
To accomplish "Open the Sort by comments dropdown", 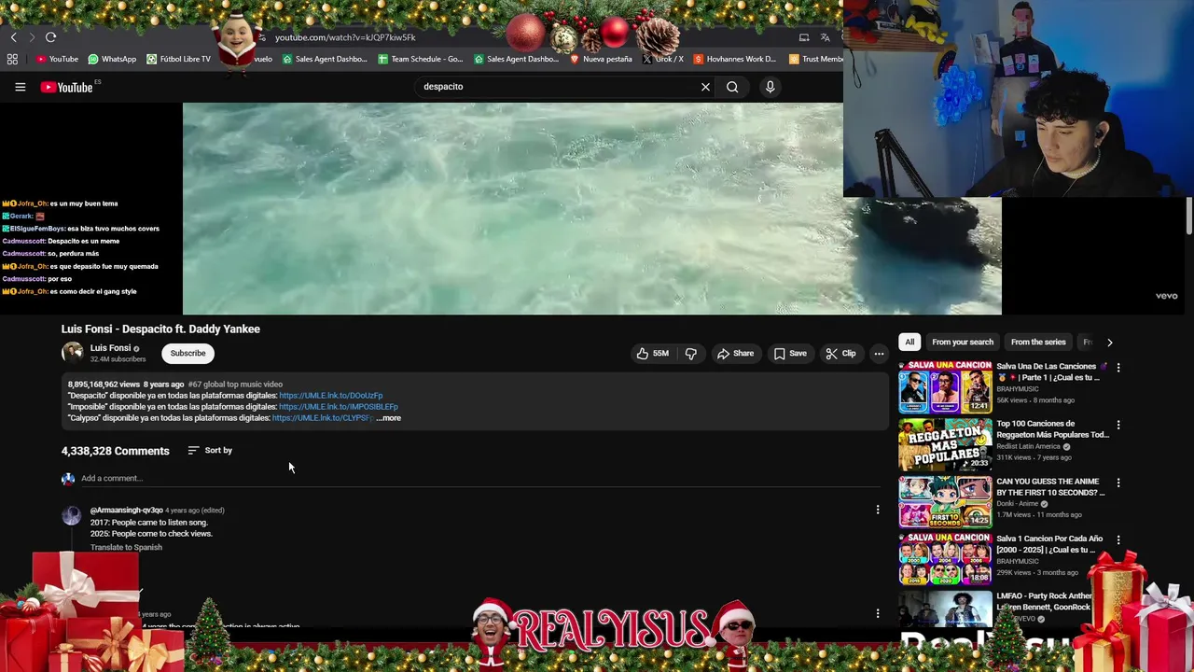I will [210, 451].
